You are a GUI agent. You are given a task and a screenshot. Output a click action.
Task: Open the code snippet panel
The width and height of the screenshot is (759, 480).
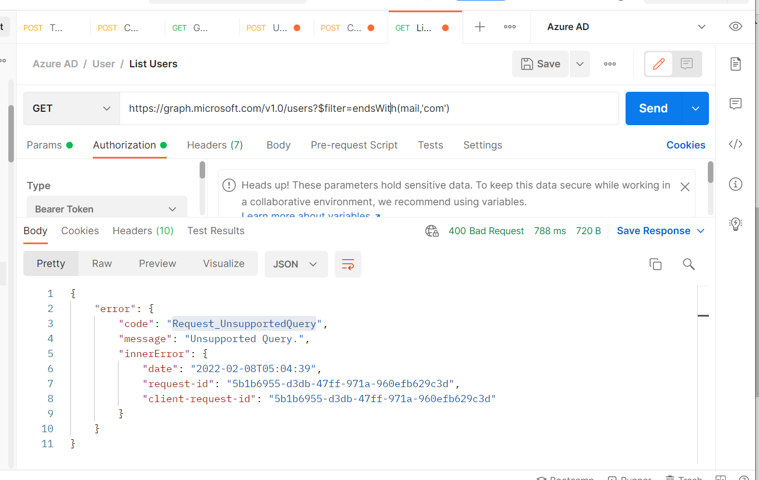735,144
